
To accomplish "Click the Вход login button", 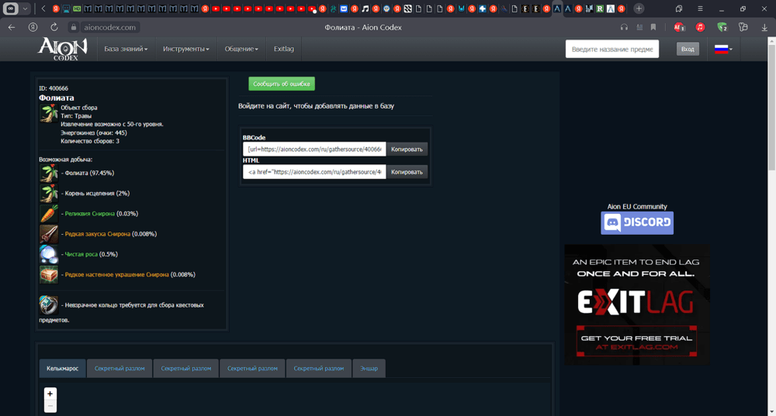I will point(688,49).
